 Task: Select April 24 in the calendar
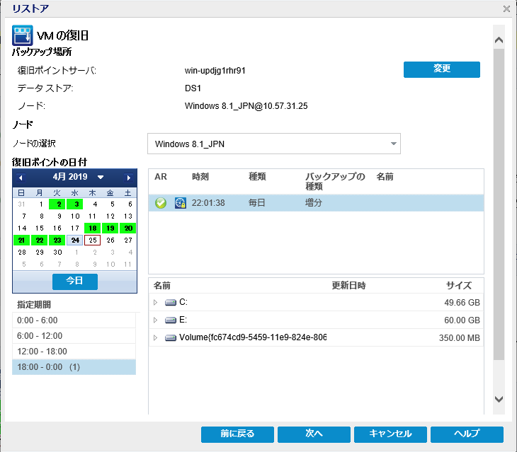[75, 240]
